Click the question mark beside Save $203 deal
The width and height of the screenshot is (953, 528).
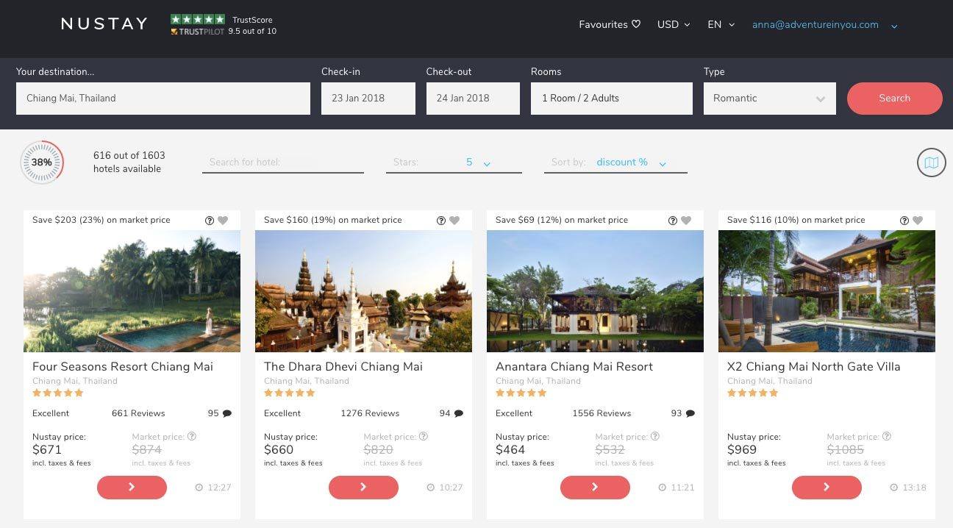209,220
